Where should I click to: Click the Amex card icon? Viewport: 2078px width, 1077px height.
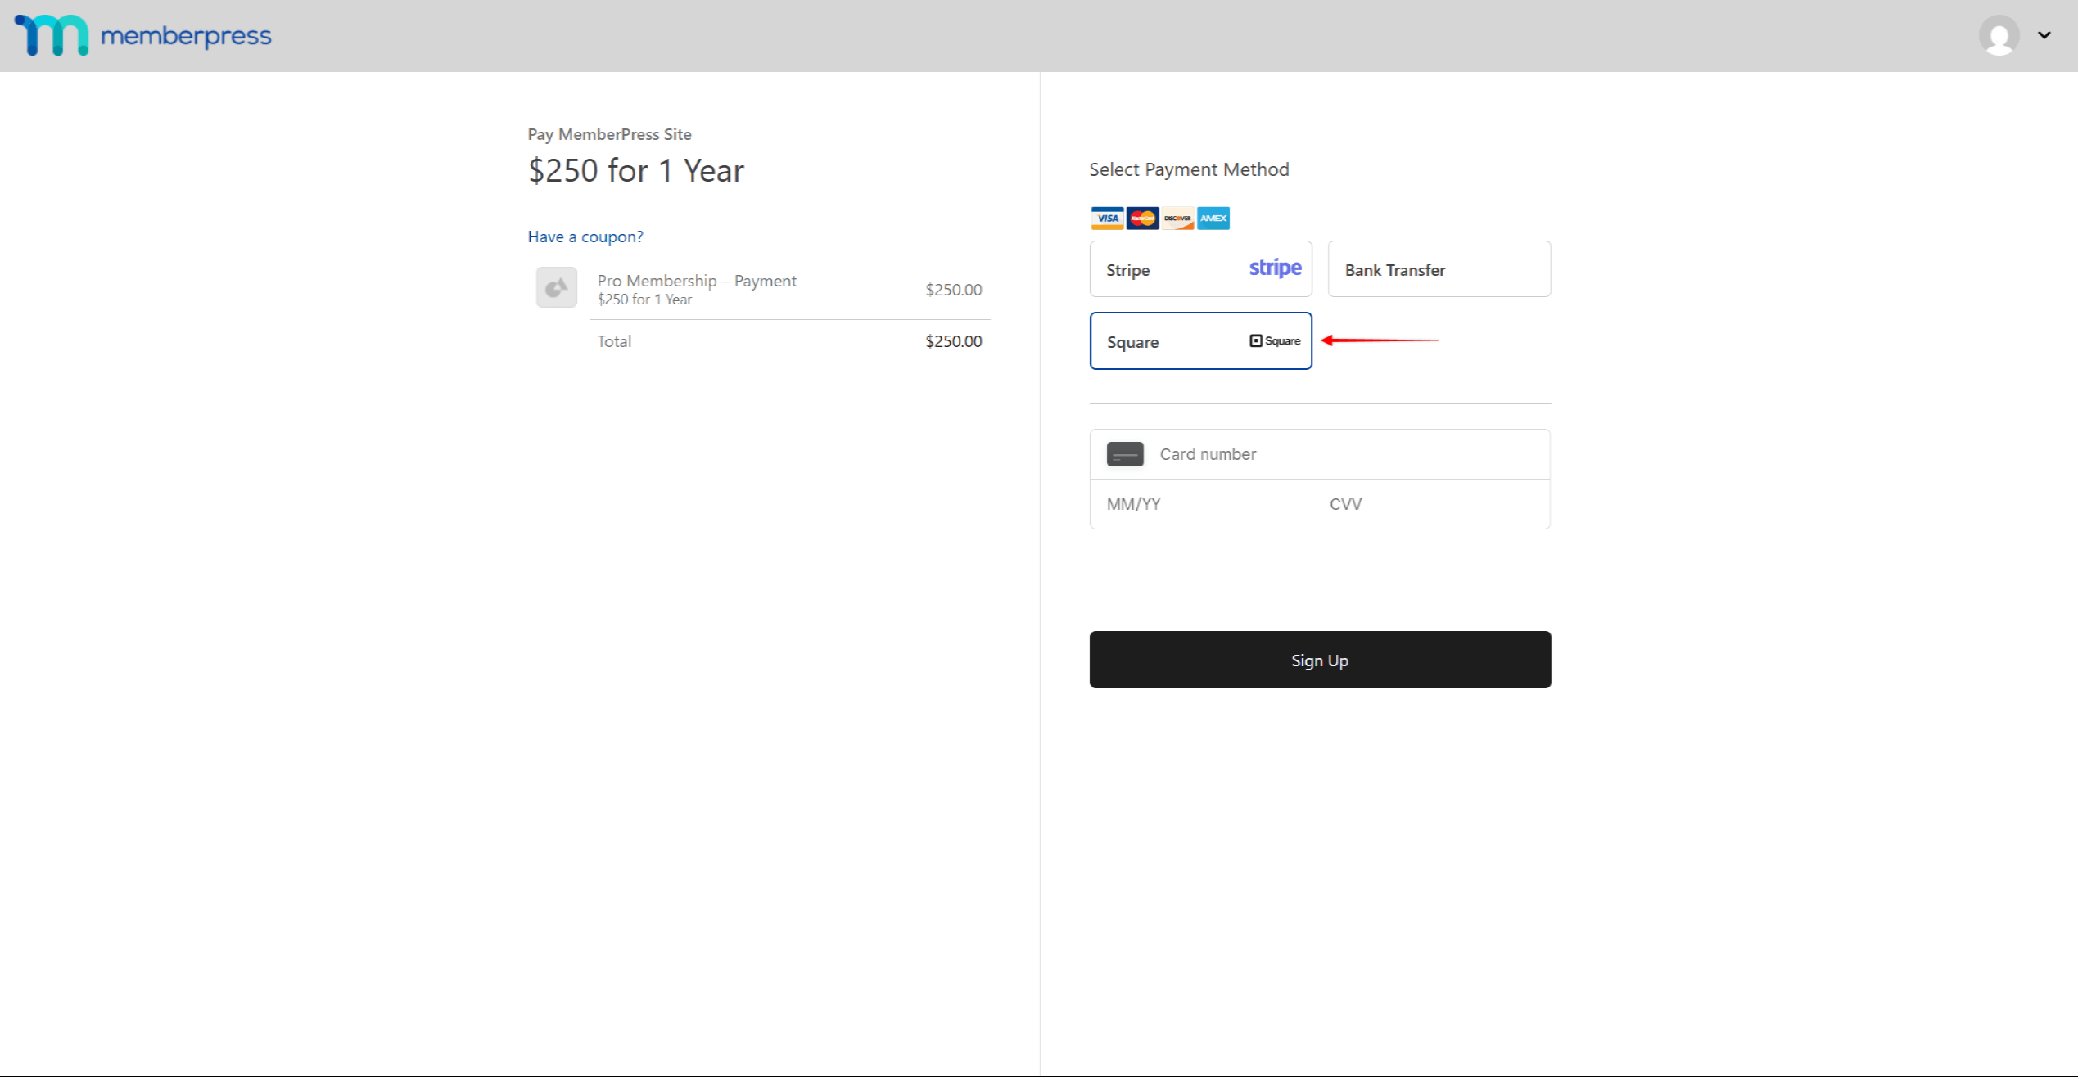pyautogui.click(x=1213, y=219)
